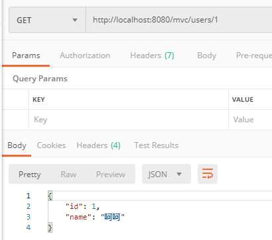Viewport: 272px width, 240px height.
Task: Open the request Headers (7) tab
Action: point(152,56)
